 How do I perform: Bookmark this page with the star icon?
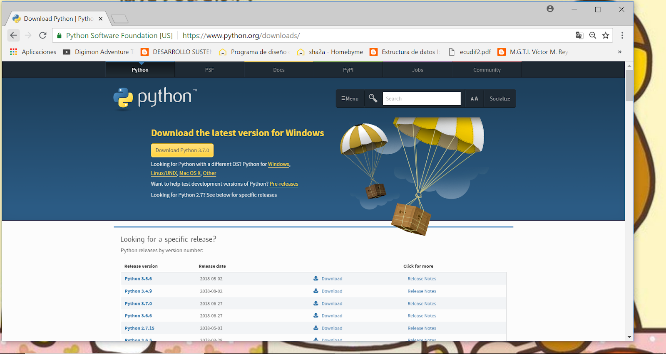click(606, 35)
